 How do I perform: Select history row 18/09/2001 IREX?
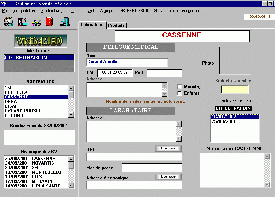(x=36, y=177)
